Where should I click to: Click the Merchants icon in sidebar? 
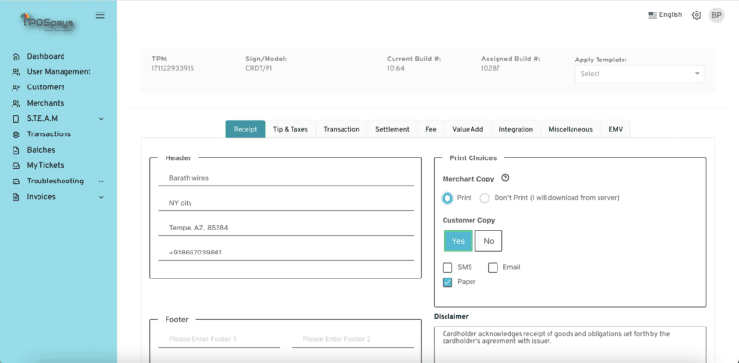click(x=16, y=103)
